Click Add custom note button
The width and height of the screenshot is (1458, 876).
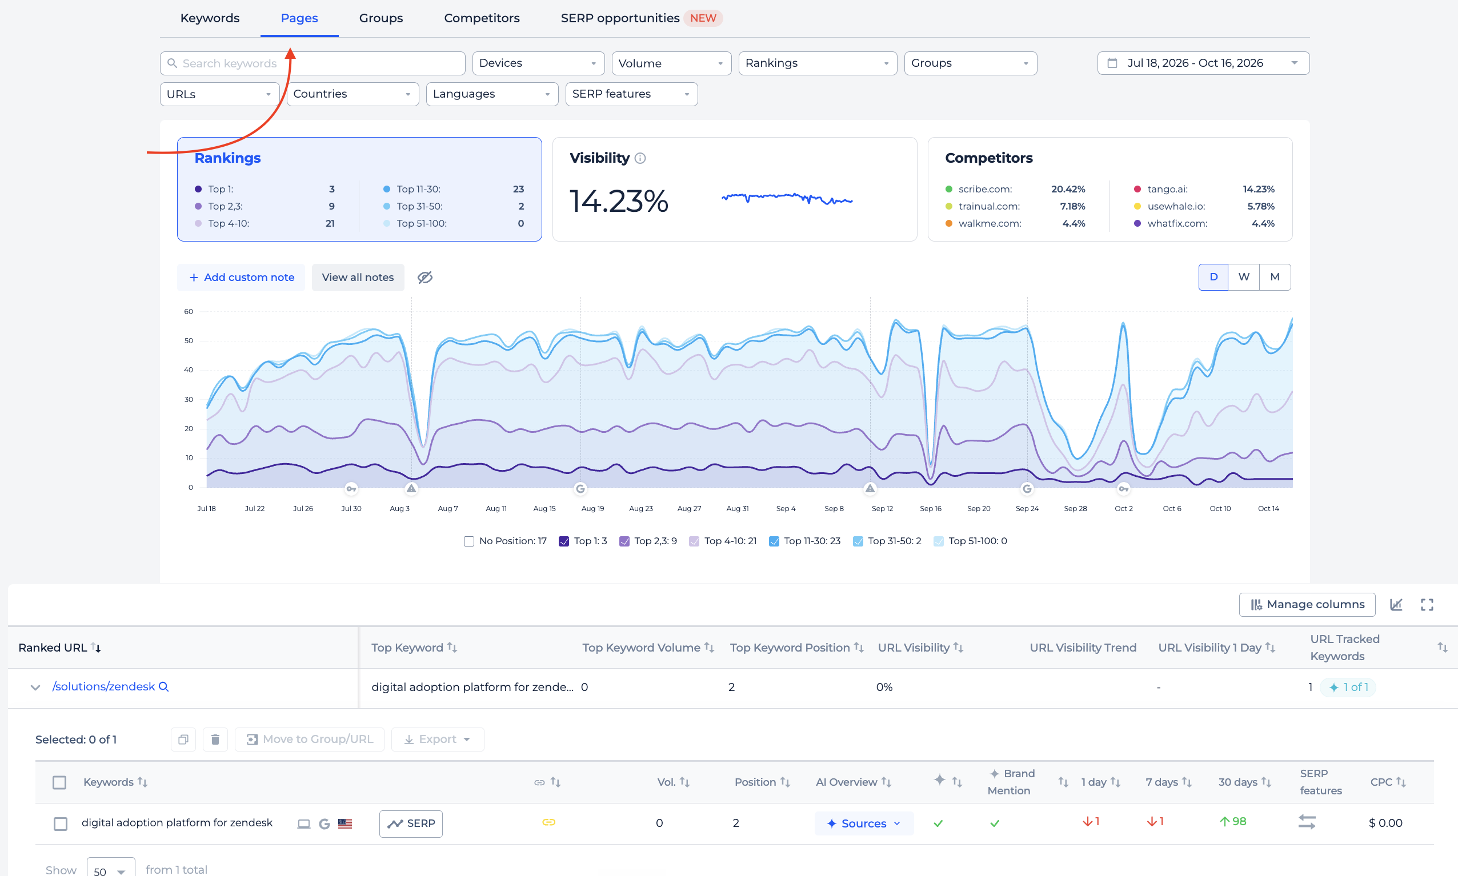241,278
